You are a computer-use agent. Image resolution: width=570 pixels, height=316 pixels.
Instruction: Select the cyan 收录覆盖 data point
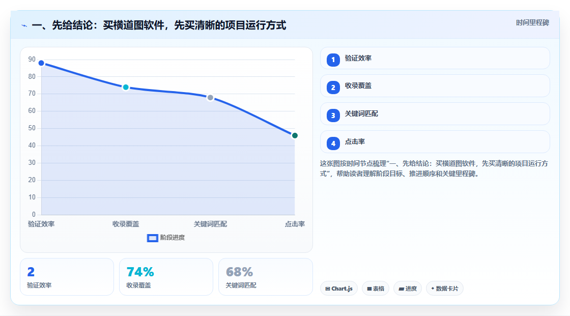[126, 88]
